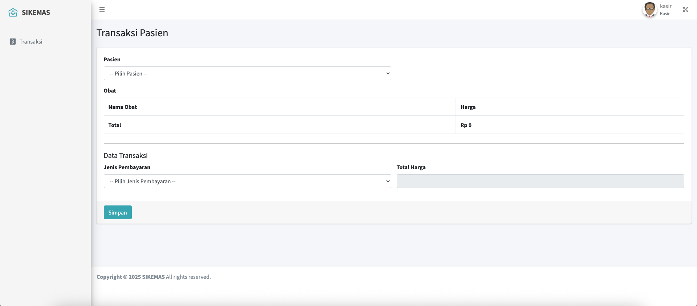This screenshot has height=306, width=697.
Task: Click the Transaksi Pasien page title
Action: [132, 33]
